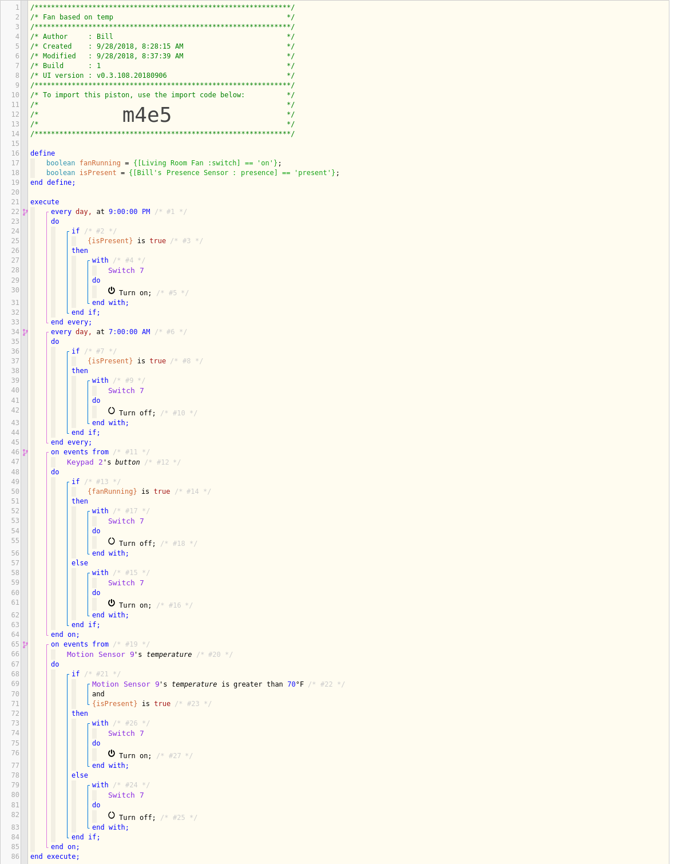Click the power icon beside Turn on #5
Viewport: 674px width, 864px height.
pyautogui.click(x=112, y=291)
